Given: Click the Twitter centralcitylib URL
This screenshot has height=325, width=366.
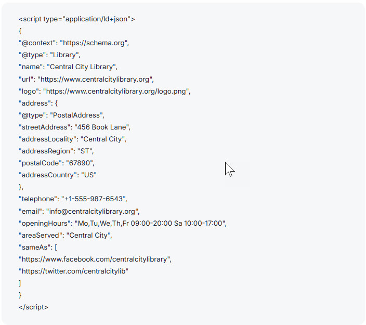Looking at the screenshot, I should tap(73, 271).
